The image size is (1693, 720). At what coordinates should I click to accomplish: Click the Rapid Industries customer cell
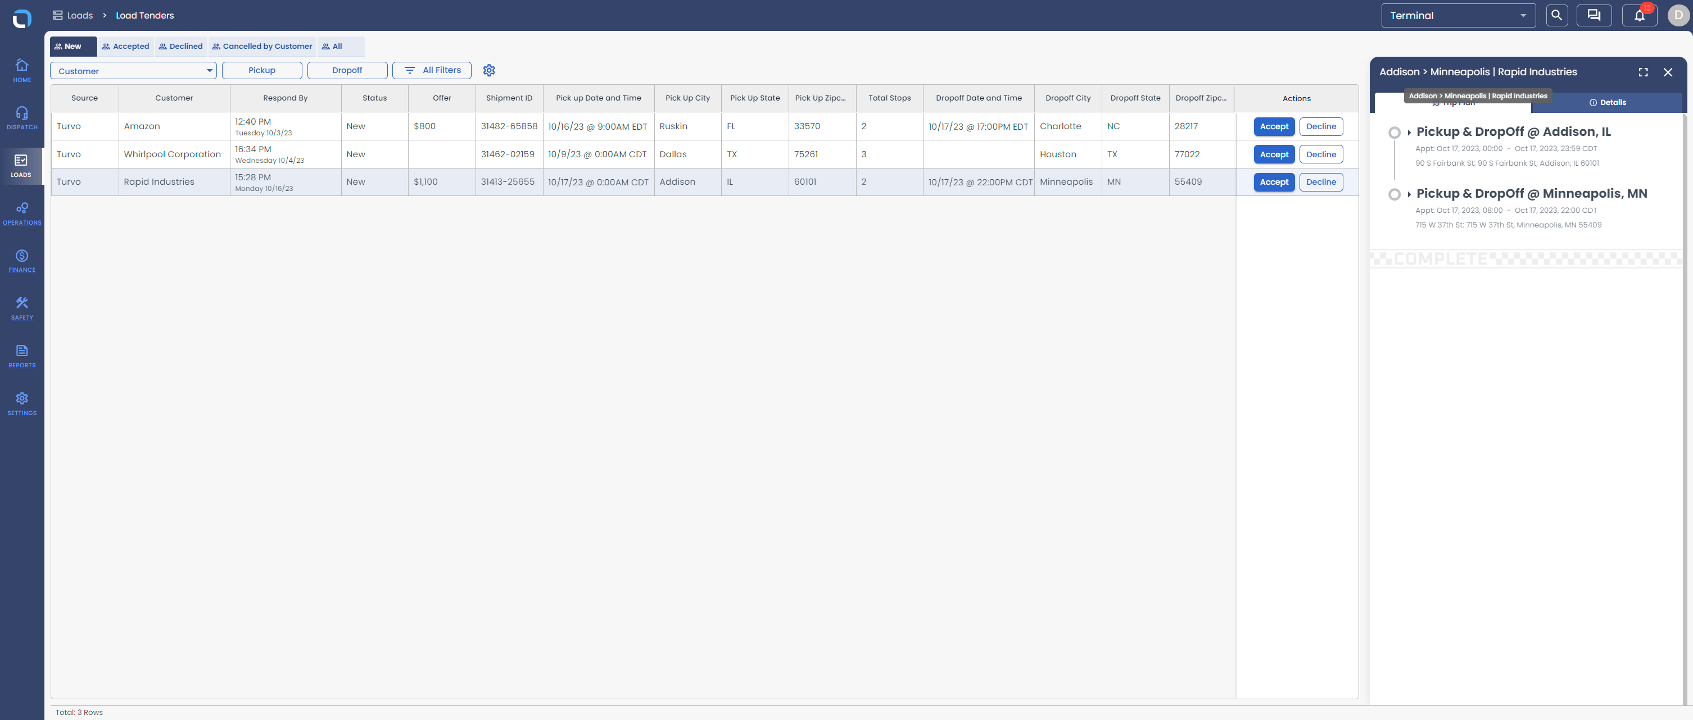(x=174, y=182)
